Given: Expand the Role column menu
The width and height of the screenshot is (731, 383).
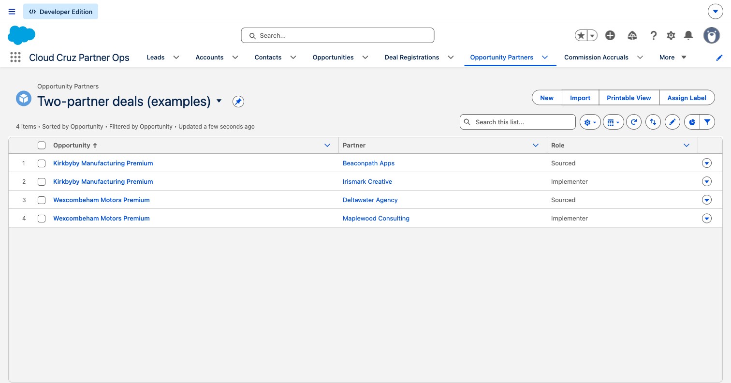Looking at the screenshot, I should click(687, 145).
